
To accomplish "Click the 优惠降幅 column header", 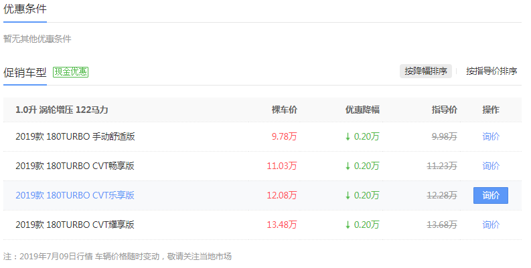I will (x=362, y=110).
